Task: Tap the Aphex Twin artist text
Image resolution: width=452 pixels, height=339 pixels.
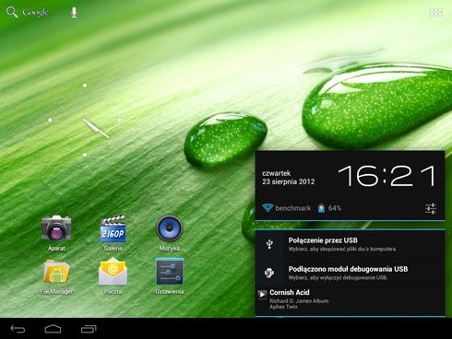Action: (x=283, y=307)
